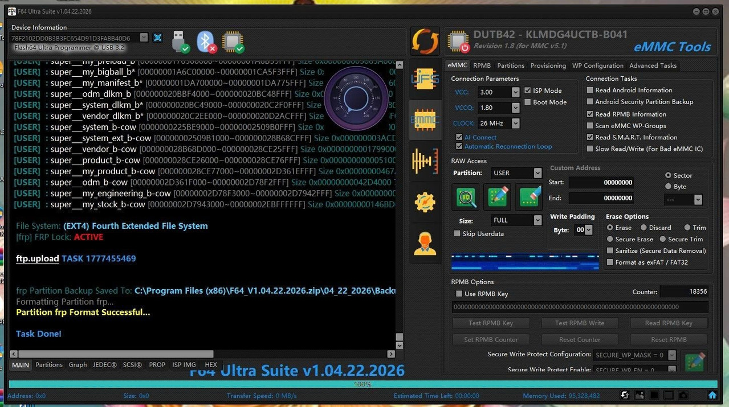Click the read/identify magnifier icon
Viewport: 729px width, 407px height.
click(x=467, y=197)
